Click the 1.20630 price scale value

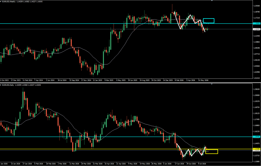point(256,89)
